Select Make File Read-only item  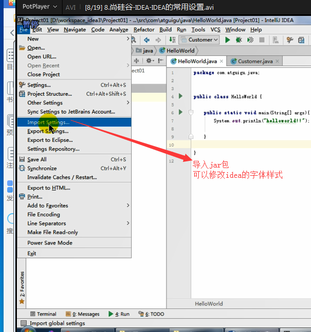click(x=74, y=232)
